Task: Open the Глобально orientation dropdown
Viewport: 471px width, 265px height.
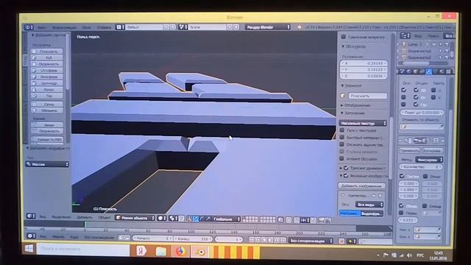Action: [227, 219]
